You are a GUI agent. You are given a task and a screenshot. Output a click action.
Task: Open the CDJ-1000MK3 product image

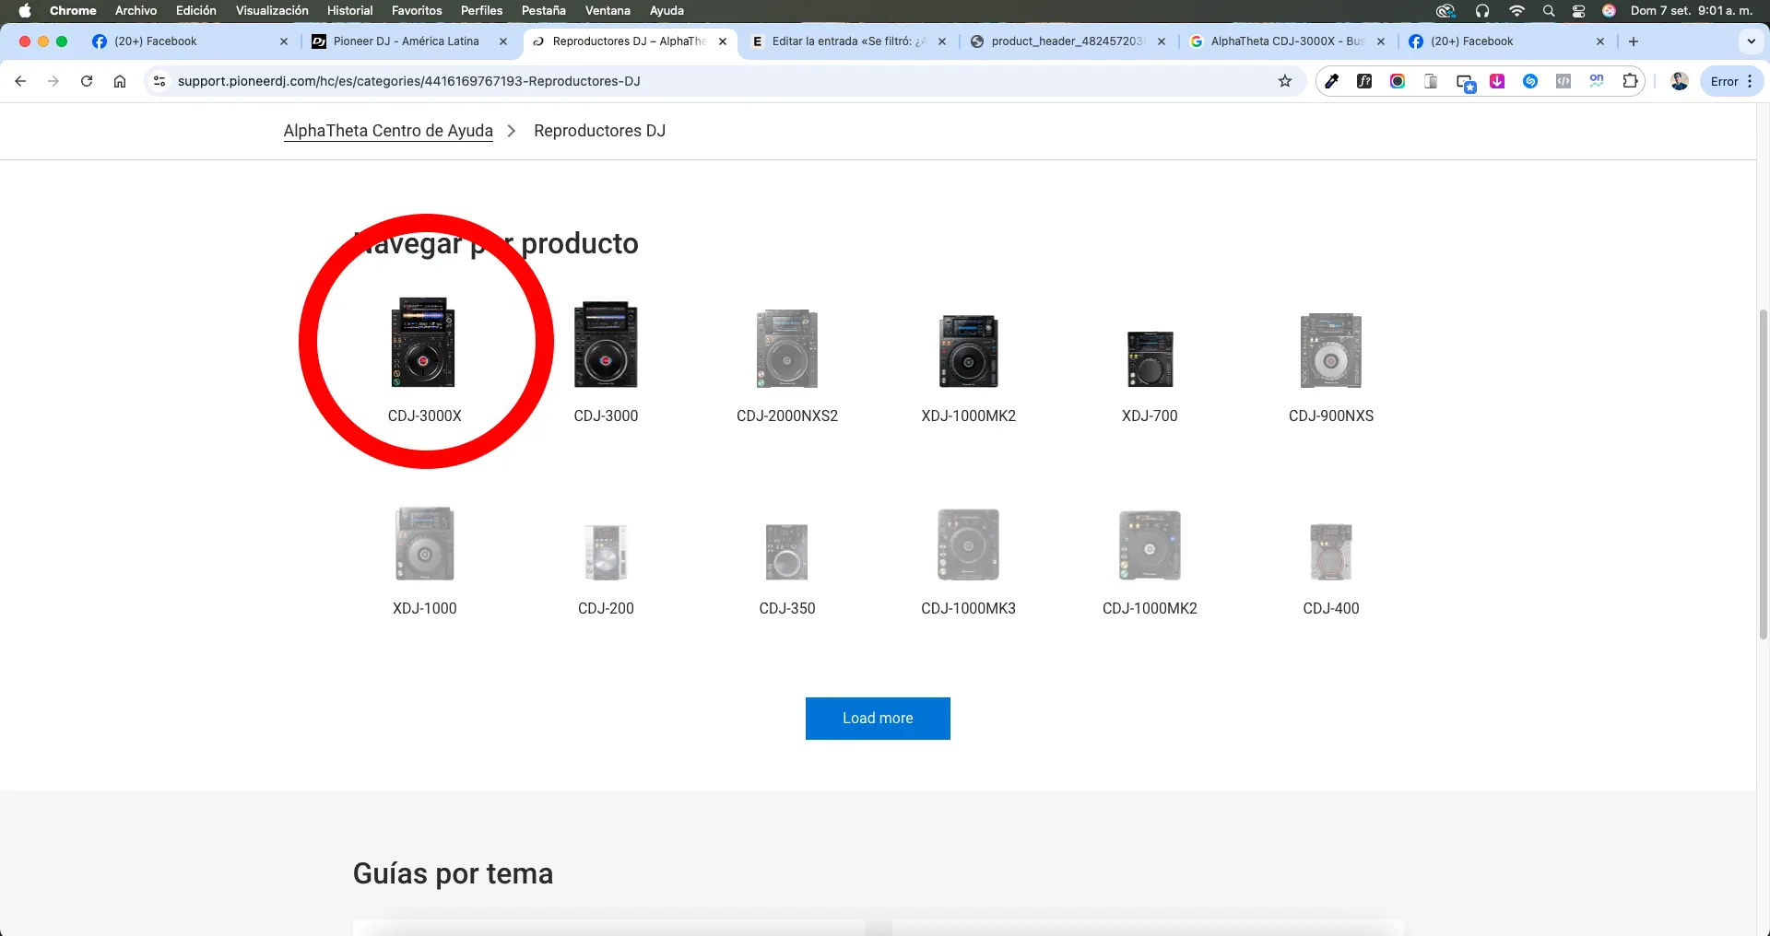point(968,544)
